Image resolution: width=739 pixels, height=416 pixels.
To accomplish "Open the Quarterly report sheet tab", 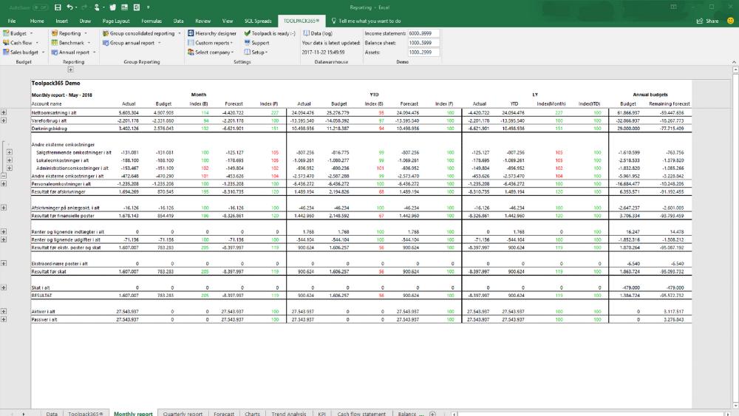I will tap(183, 412).
